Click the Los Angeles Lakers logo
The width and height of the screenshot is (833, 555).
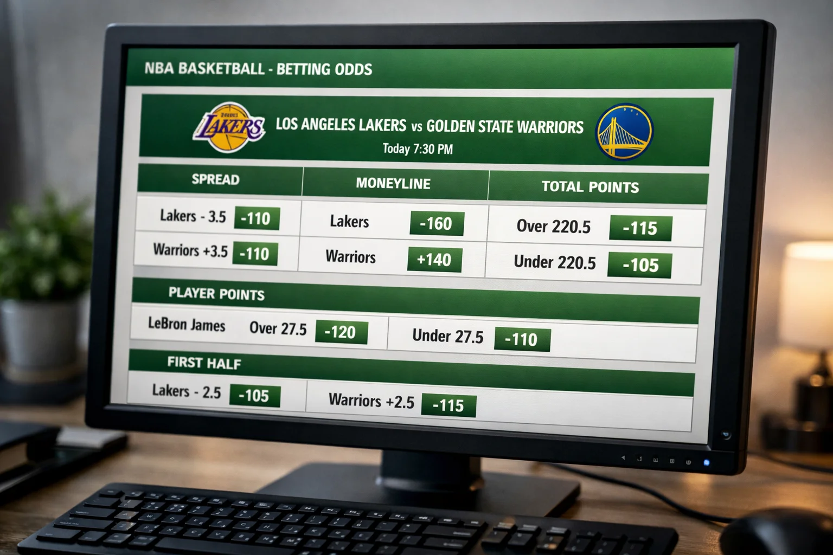click(229, 128)
